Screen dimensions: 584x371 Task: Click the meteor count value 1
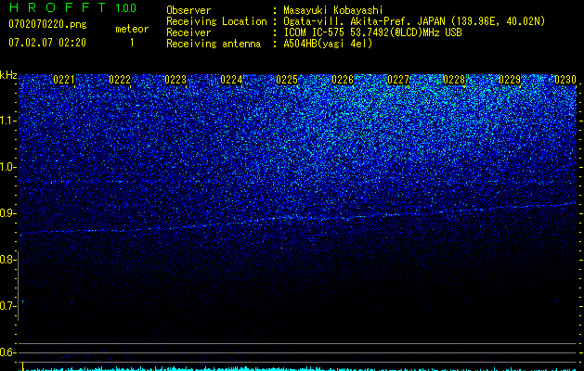pos(132,43)
